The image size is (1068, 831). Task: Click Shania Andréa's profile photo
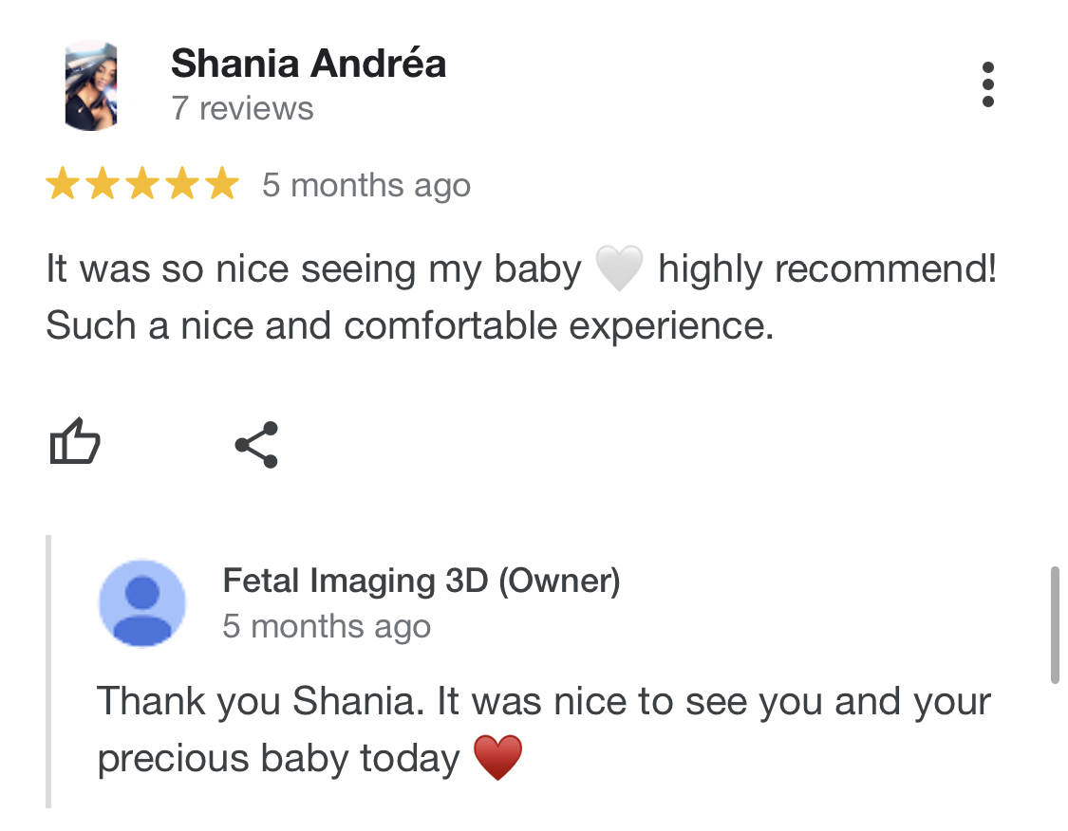coord(90,85)
